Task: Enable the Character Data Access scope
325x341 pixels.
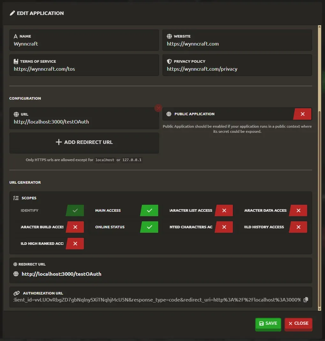Action: click(x=298, y=210)
